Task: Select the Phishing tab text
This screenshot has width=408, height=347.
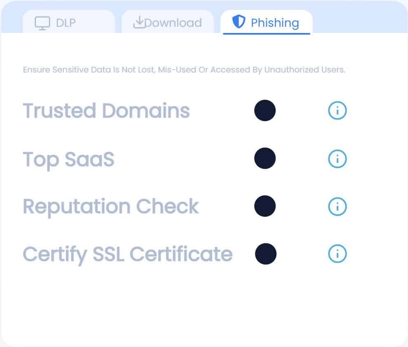Action: [x=275, y=23]
